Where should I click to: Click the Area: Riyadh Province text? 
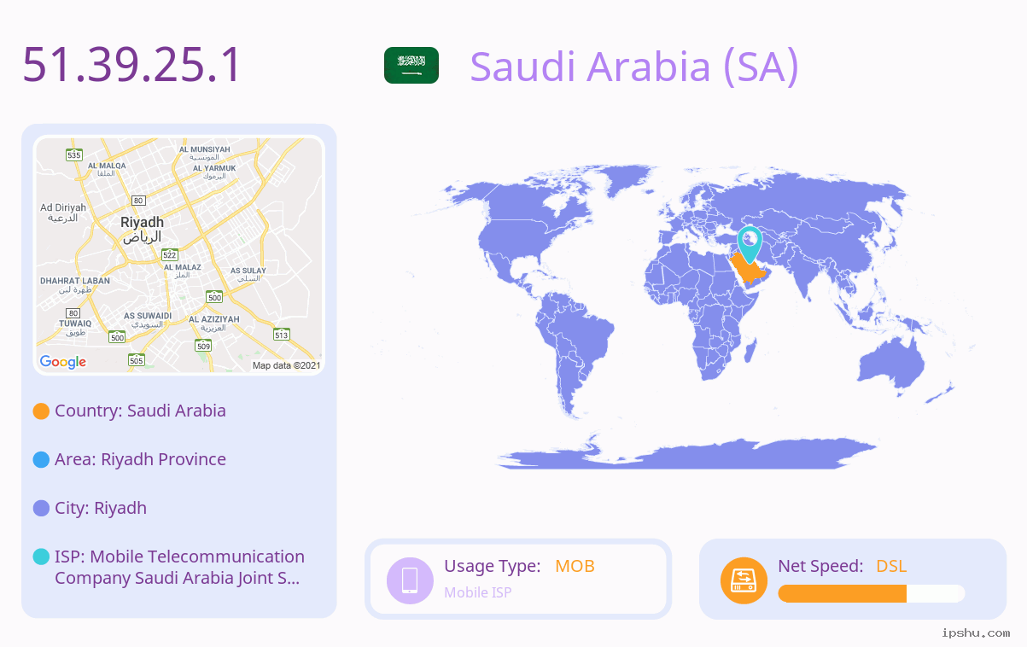(x=140, y=459)
